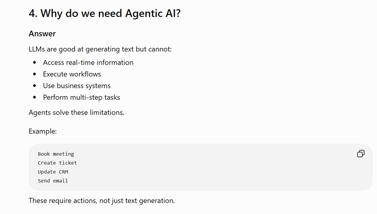Click the 'Send email' code line

53,181
